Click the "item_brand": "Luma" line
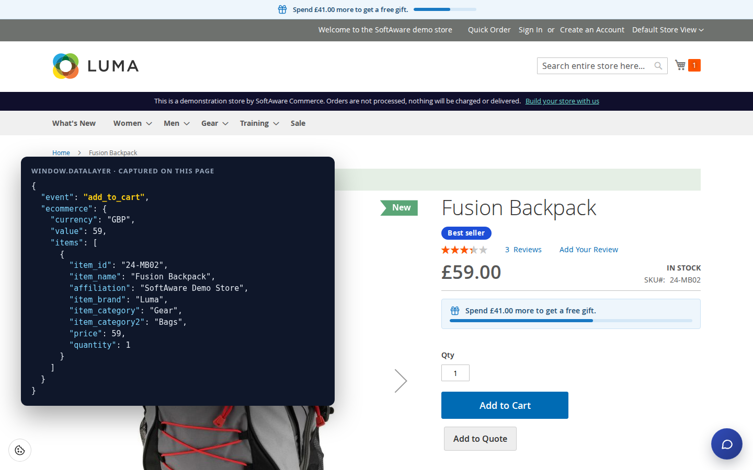Viewport: 753px width, 470px height. point(119,300)
